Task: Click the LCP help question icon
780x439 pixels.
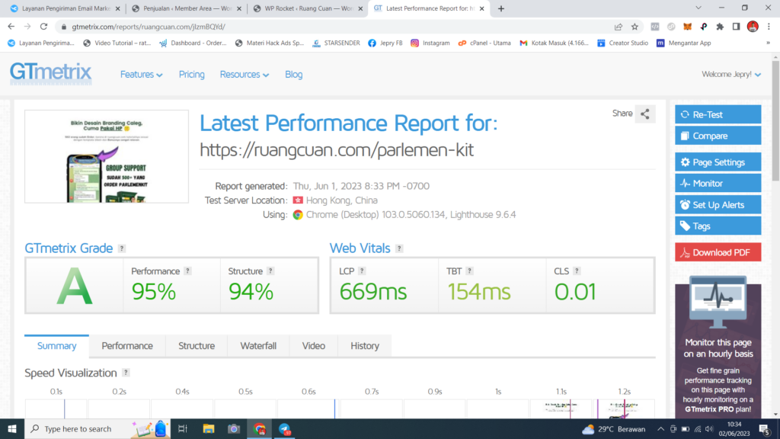Action: tap(362, 271)
